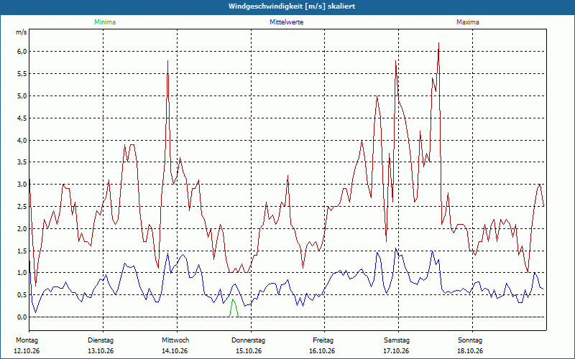Click the date 16.10.26
Screen dimensions: 575x359
pos(322,351)
